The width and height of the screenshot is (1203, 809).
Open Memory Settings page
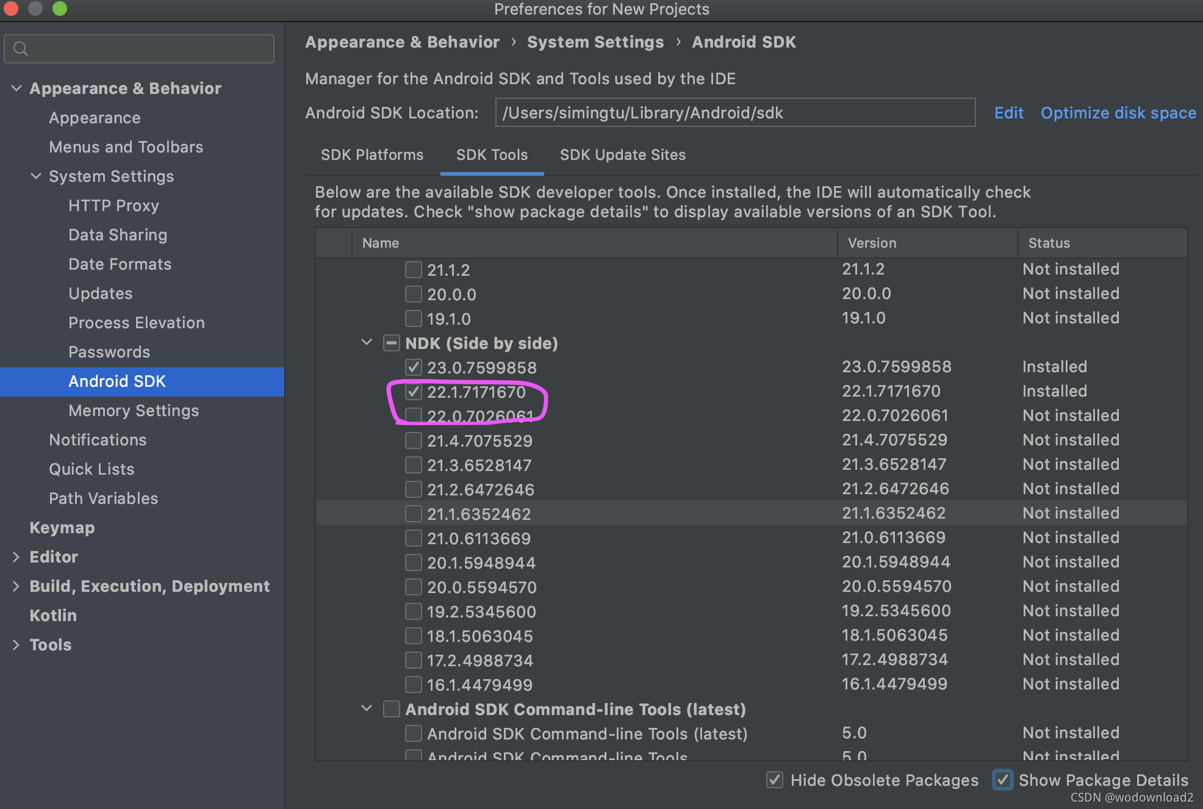[x=134, y=411]
